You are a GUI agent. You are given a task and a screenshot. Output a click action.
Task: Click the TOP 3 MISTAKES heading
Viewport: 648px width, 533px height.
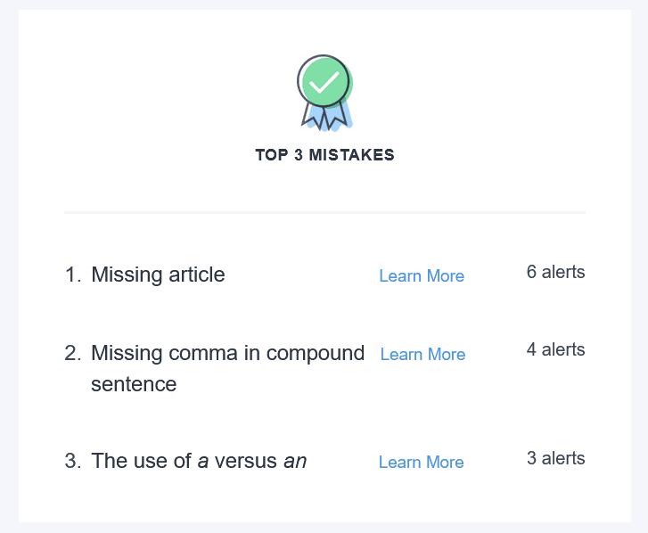pos(324,155)
